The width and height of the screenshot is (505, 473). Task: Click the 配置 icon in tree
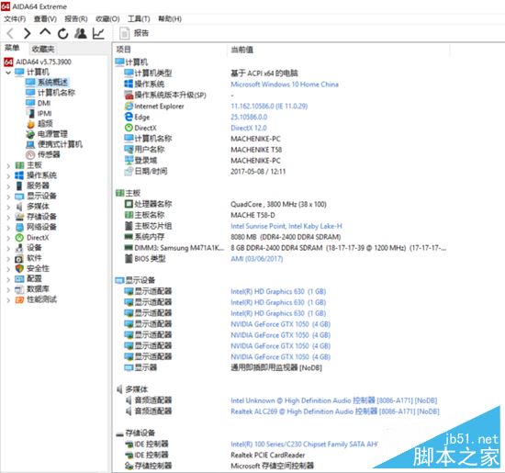pos(19,279)
